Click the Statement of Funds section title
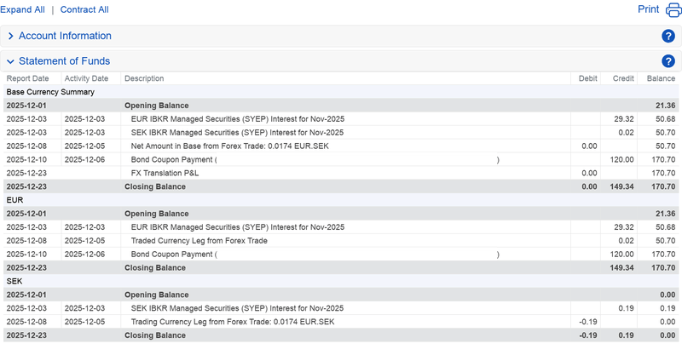The height and width of the screenshot is (355, 682). coord(64,61)
